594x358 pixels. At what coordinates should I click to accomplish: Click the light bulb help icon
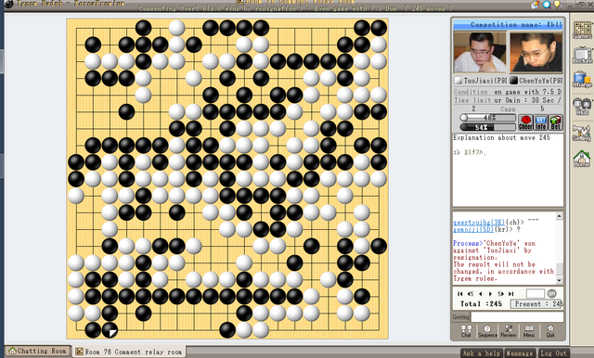pos(558,4)
